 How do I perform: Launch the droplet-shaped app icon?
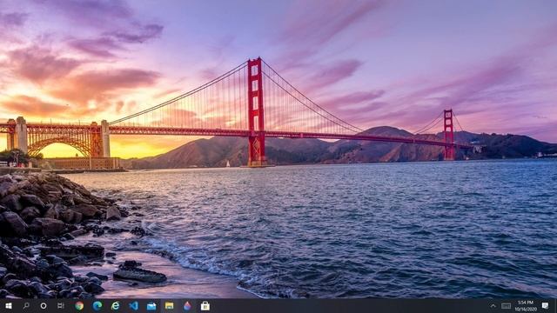[187, 305]
